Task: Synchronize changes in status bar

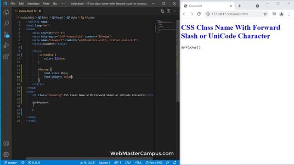Action: tap(23, 163)
